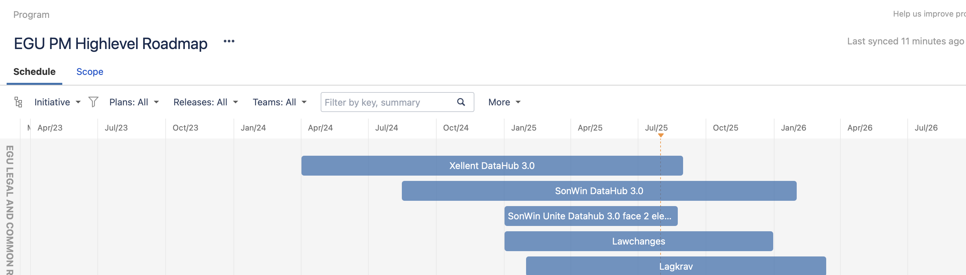The width and height of the screenshot is (966, 275).
Task: Select the Lagkrav timeline bar
Action: pyautogui.click(x=676, y=266)
